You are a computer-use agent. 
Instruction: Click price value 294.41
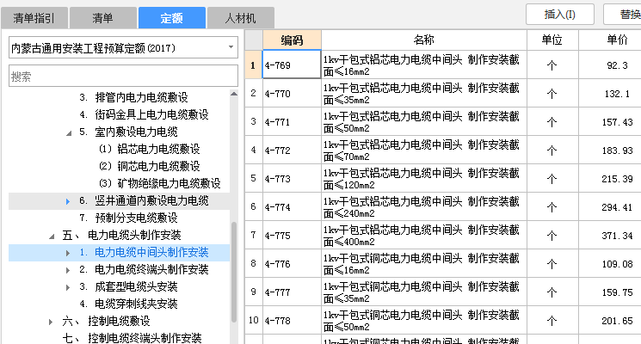tap(617, 207)
